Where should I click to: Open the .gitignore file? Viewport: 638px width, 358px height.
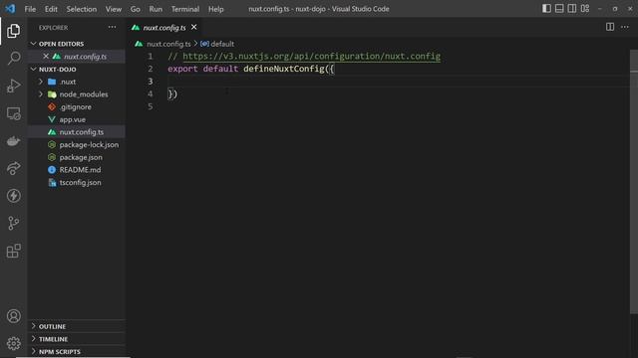tap(77, 106)
